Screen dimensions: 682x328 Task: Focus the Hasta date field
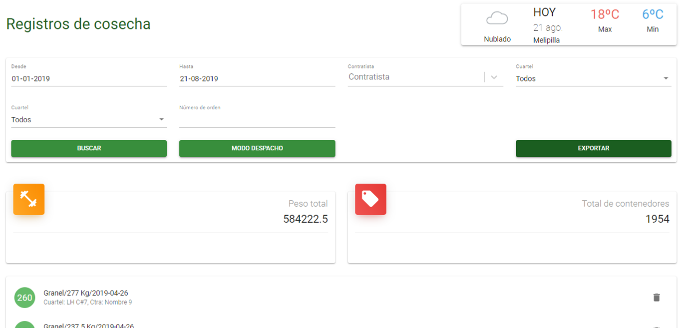[257, 78]
